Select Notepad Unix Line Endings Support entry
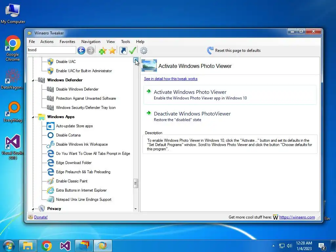 click(84, 199)
